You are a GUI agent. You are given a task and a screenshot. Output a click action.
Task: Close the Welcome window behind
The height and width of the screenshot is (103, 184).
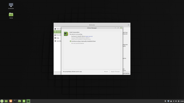[129, 25]
